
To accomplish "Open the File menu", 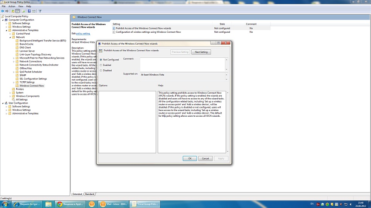I will (3, 7).
